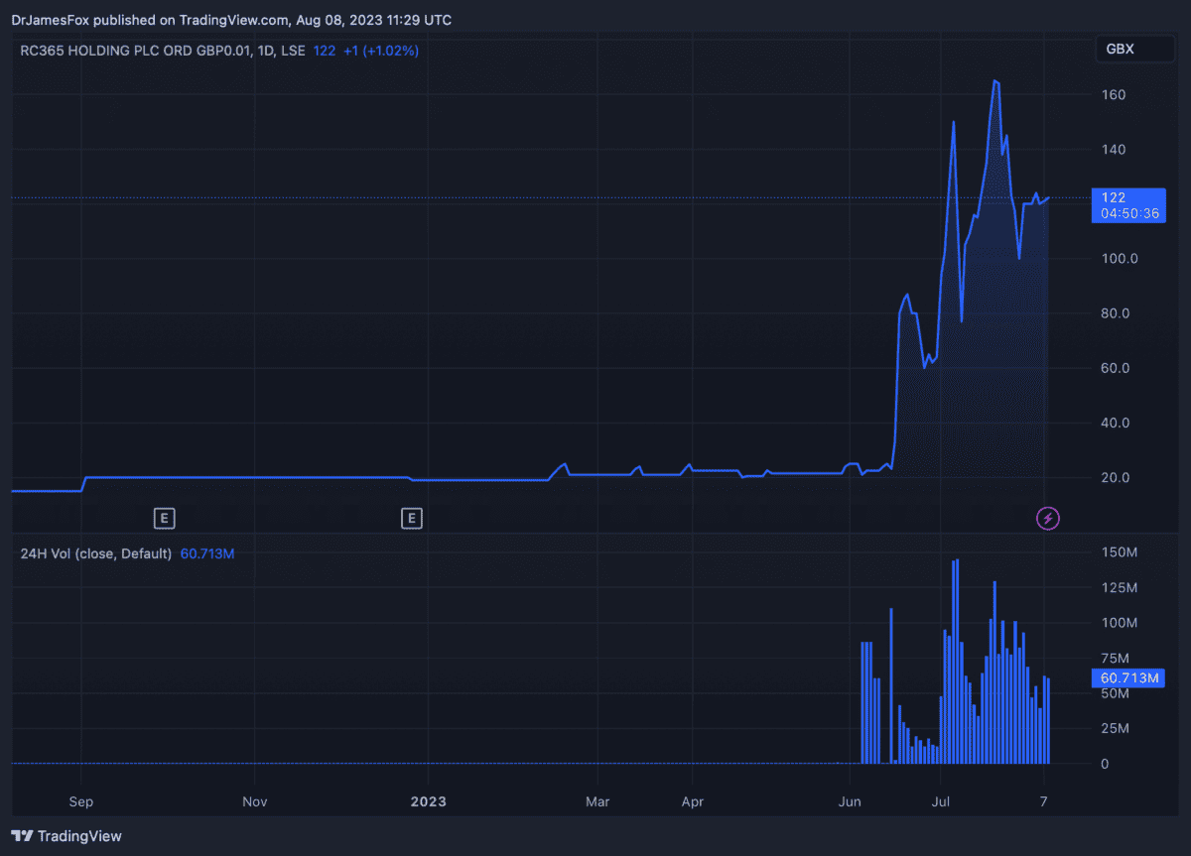The image size is (1191, 856).
Task: Click the TradingView logo at bottom left
Action: tap(66, 836)
